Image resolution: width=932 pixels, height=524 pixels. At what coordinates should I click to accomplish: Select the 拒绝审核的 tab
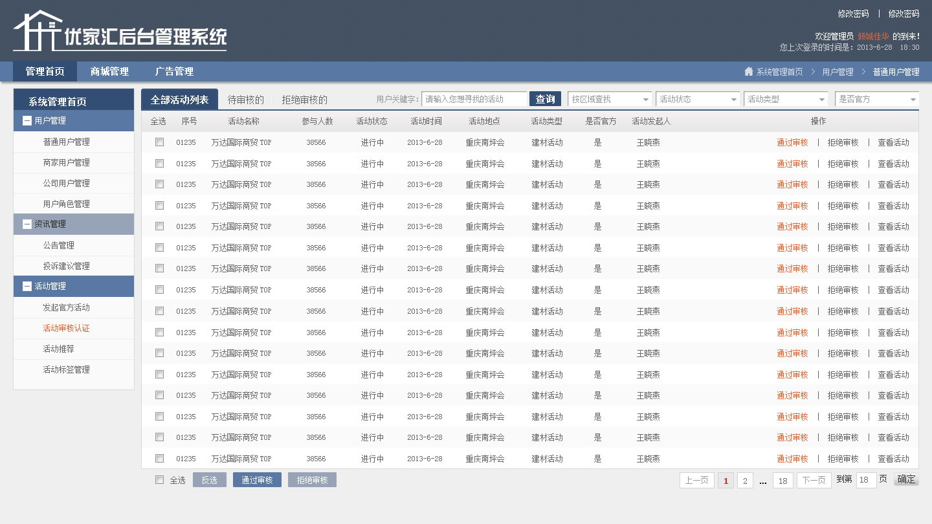tap(305, 100)
